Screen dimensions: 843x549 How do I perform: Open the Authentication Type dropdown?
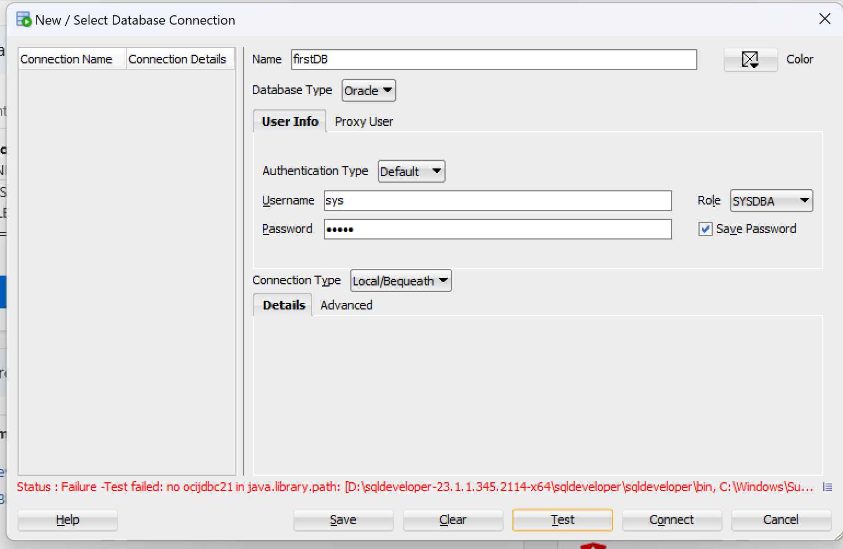point(411,172)
